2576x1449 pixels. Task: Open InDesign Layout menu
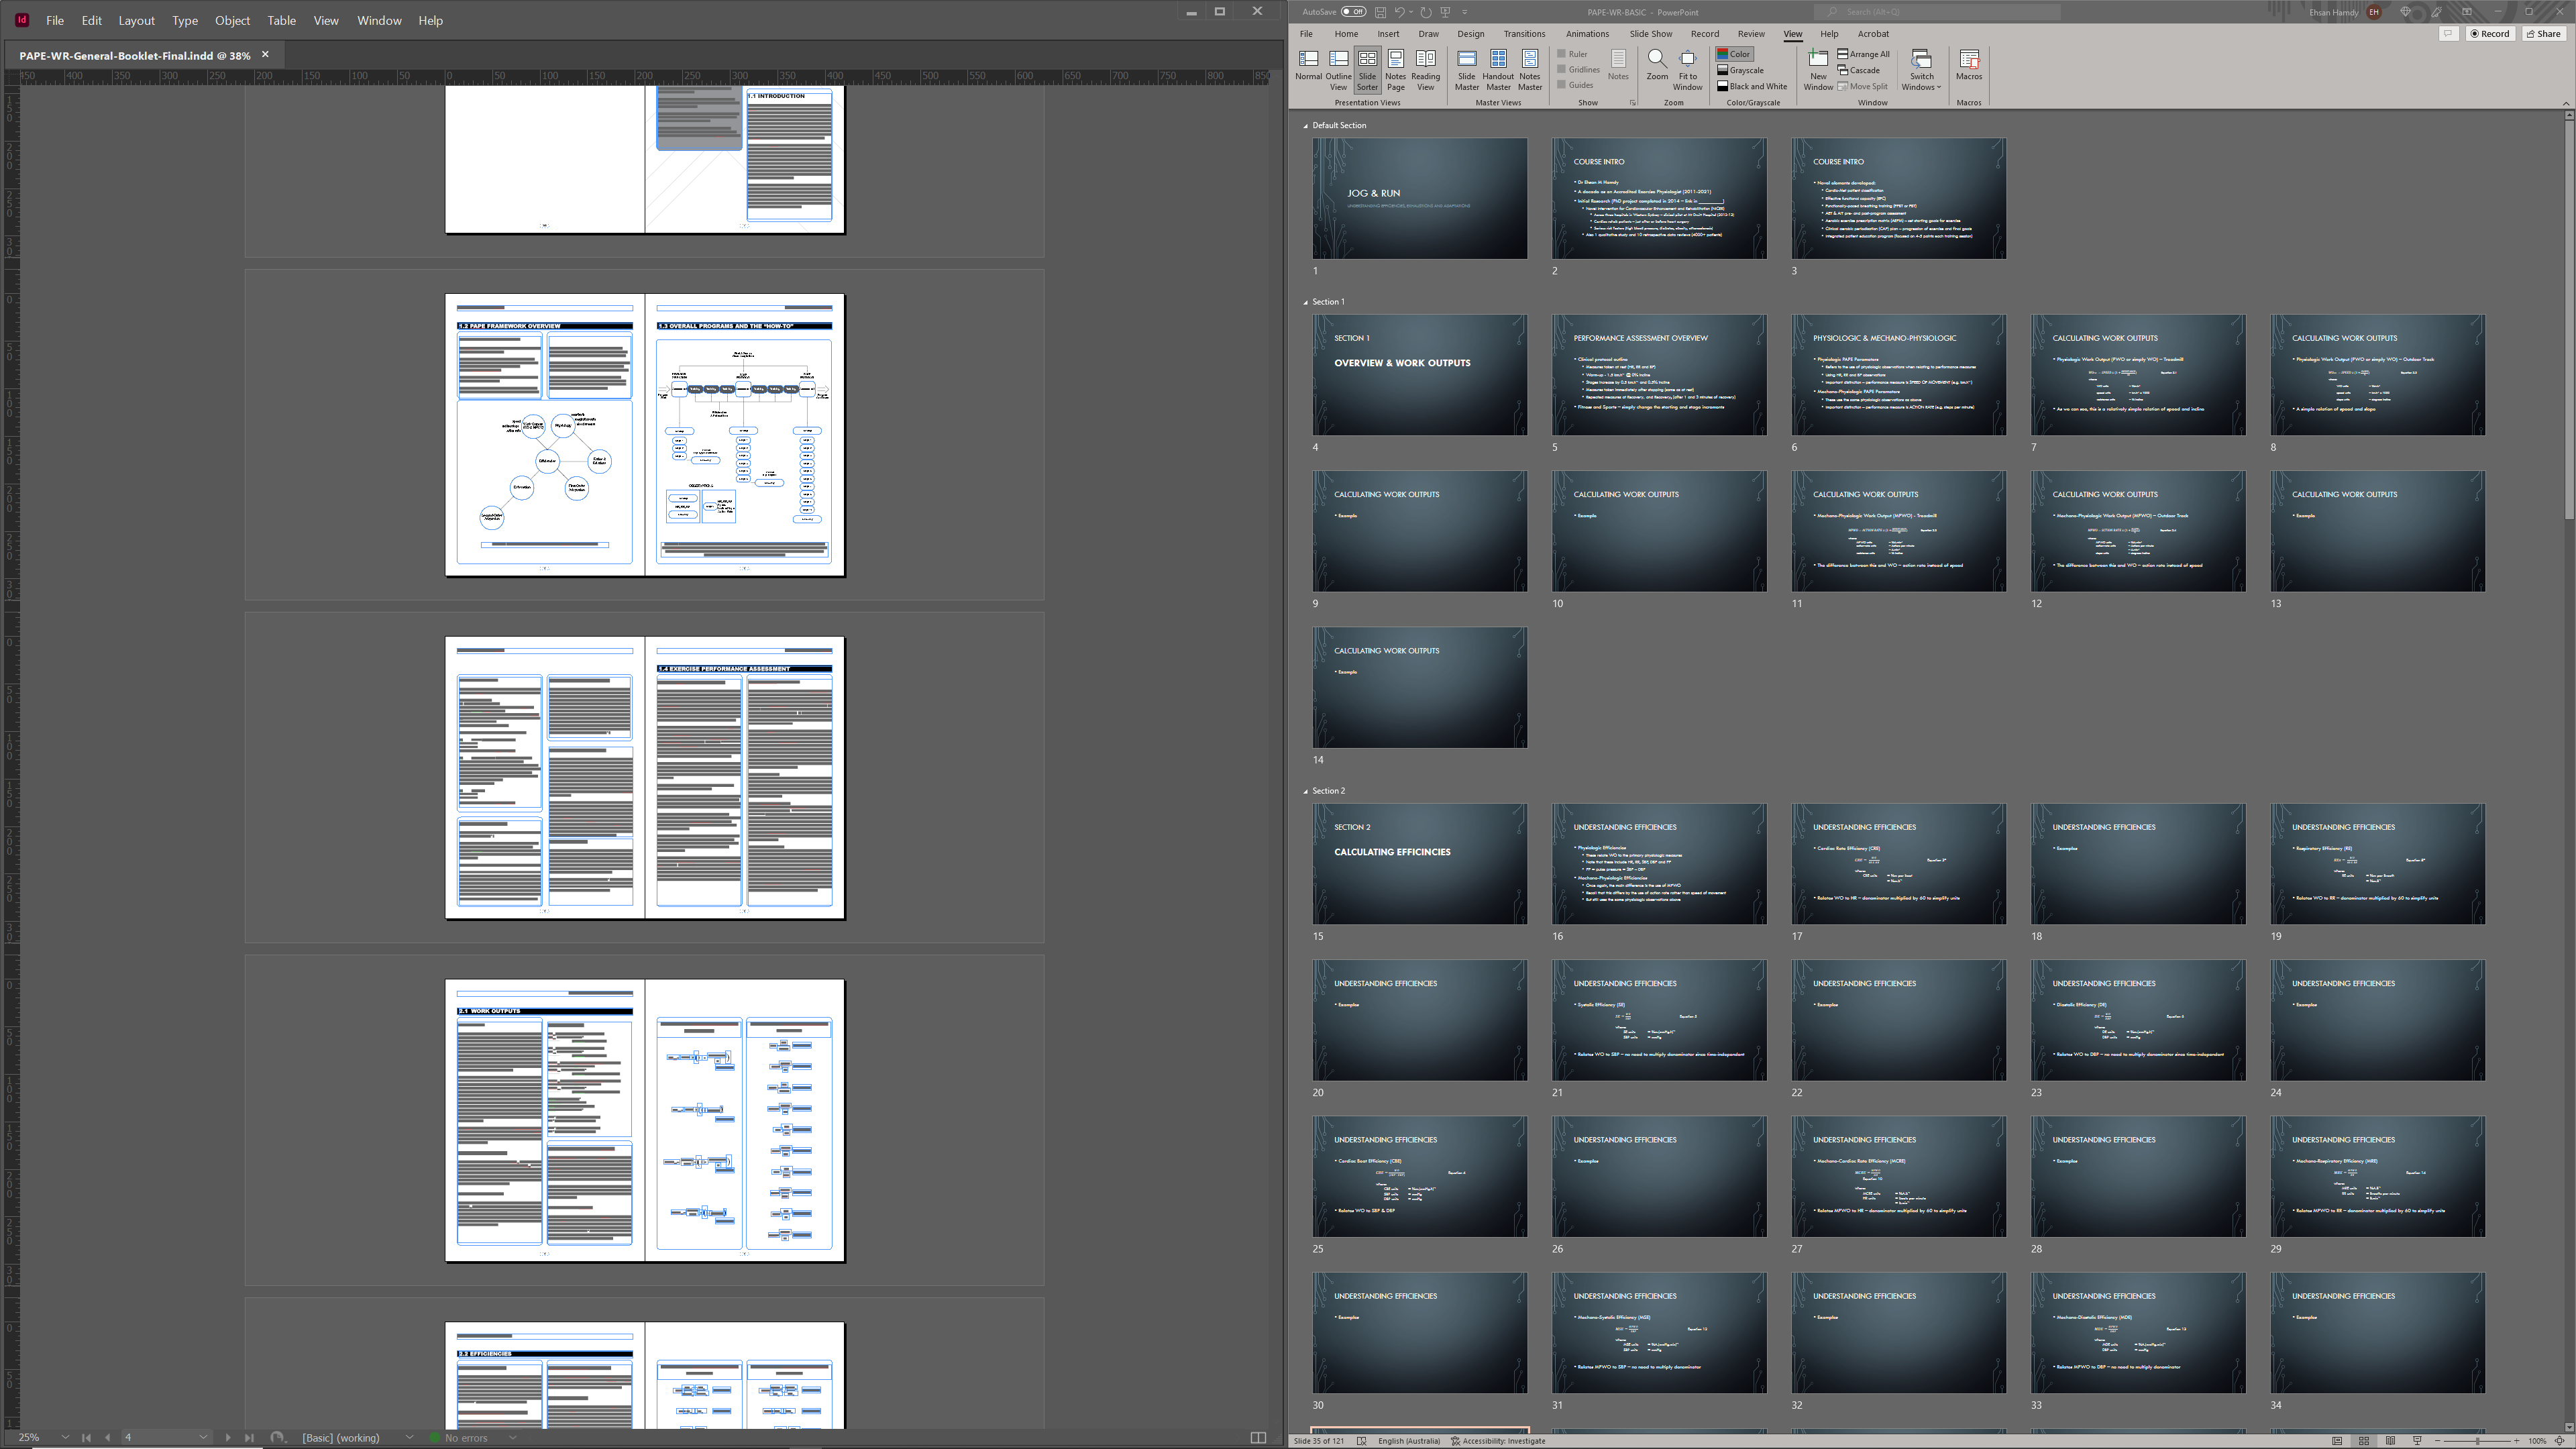coord(136,20)
